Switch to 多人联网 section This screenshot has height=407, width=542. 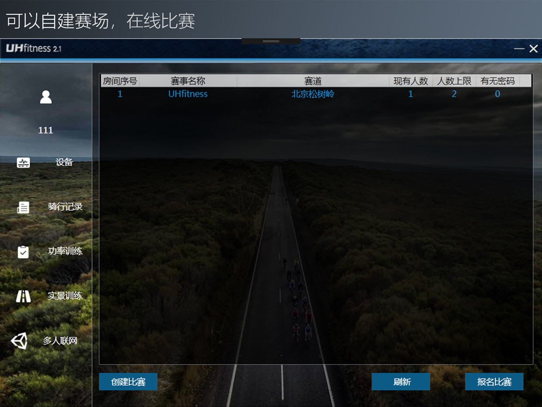pos(60,341)
